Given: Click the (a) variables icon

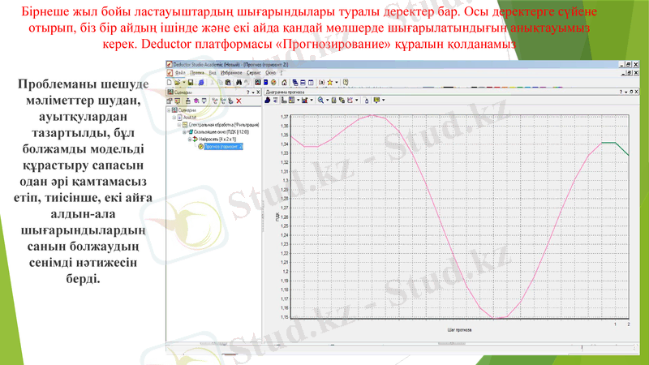Looking at the screenshot, I should (321, 83).
